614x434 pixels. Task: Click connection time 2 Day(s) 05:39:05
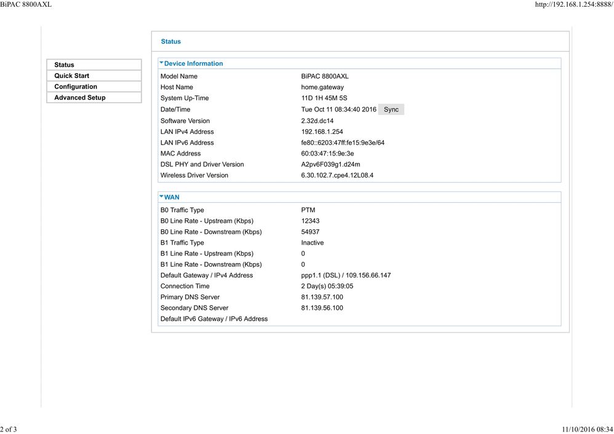pyautogui.click(x=327, y=286)
